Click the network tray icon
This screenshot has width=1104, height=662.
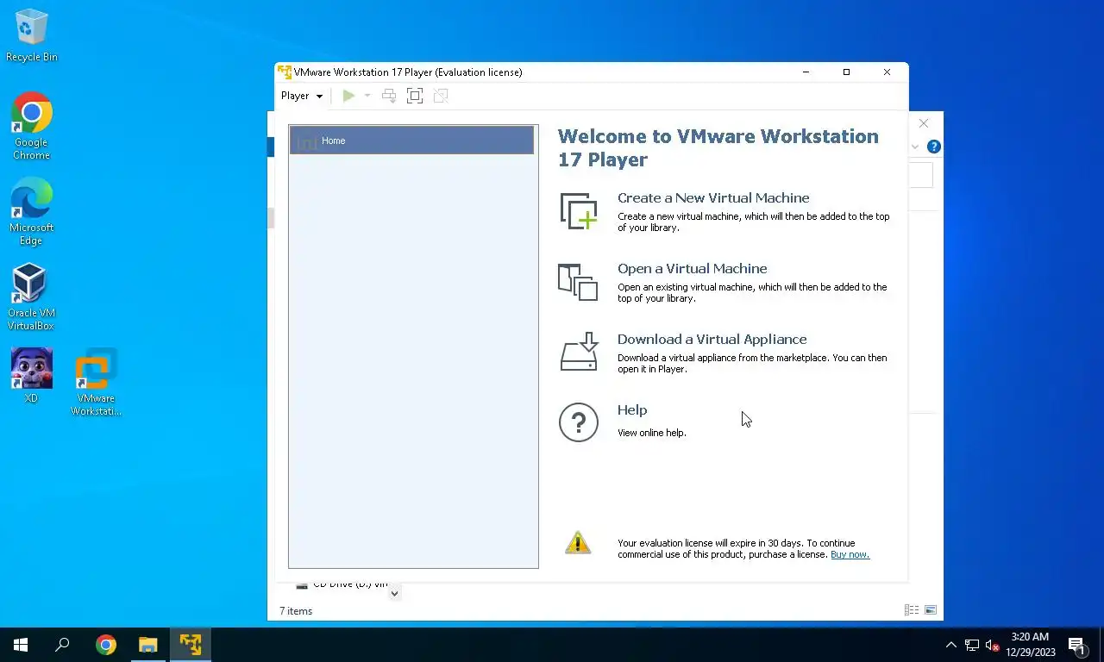(x=972, y=645)
